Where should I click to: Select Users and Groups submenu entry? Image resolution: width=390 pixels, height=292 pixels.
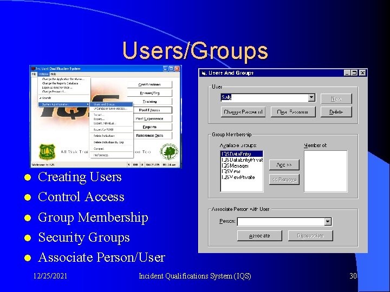(x=111, y=104)
